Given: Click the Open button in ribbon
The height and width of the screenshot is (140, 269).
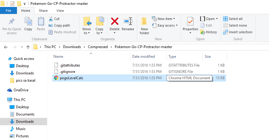Looking at the screenshot, I should [207, 19].
